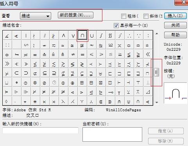Image resolution: width=188 pixels, height=146 pixels.
Task: Select the intersection symbol ∩
Action: [x=82, y=36]
